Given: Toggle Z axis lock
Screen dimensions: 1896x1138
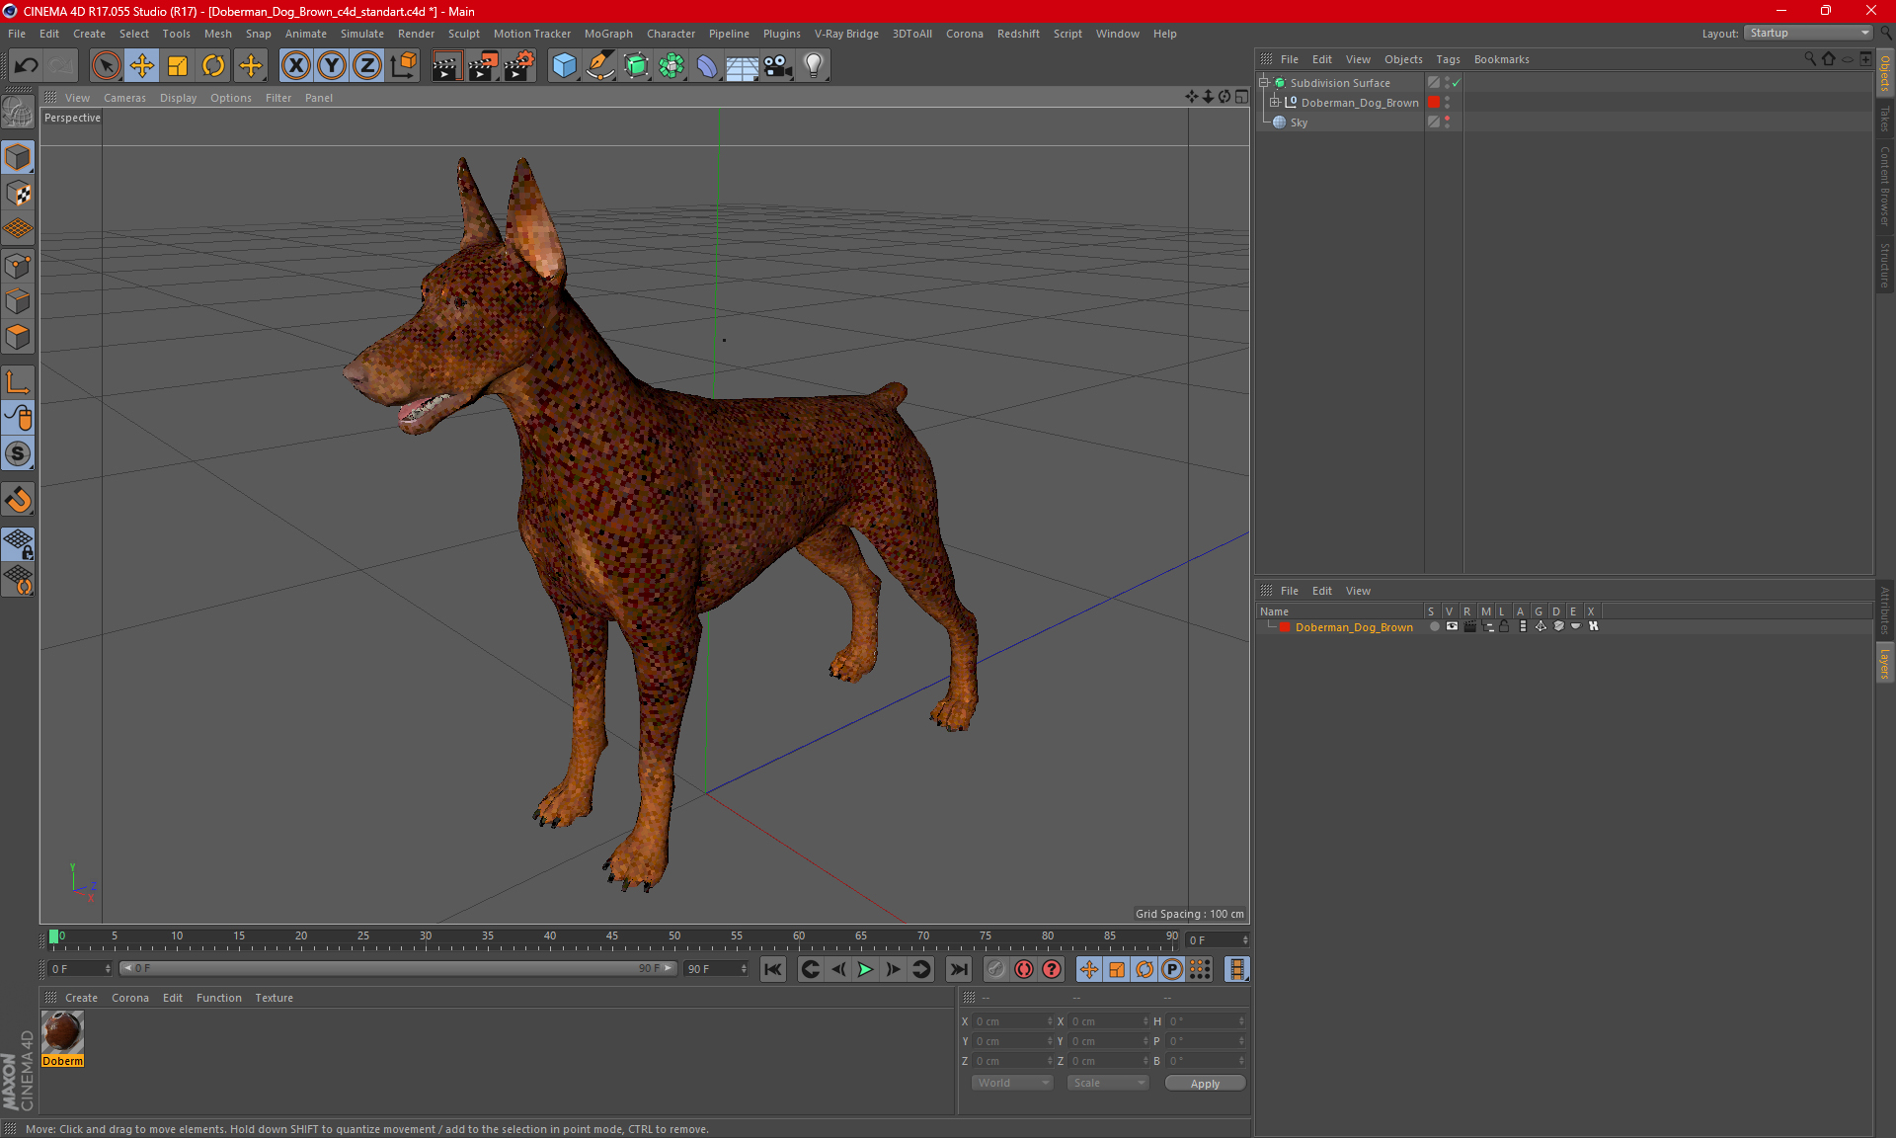Looking at the screenshot, I should tap(367, 66).
